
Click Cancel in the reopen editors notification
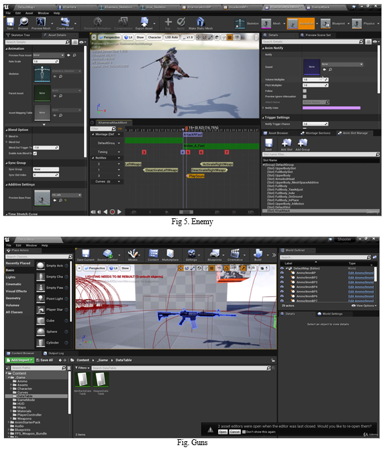(x=234, y=432)
